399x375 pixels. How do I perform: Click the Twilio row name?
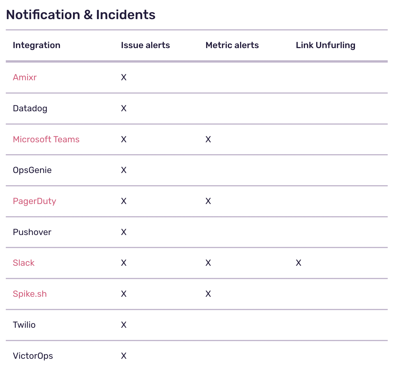tap(24, 325)
